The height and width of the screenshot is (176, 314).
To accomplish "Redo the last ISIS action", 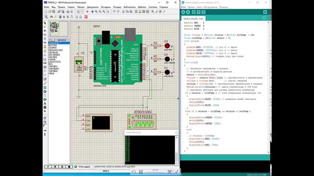I will pyautogui.click(x=118, y=12).
